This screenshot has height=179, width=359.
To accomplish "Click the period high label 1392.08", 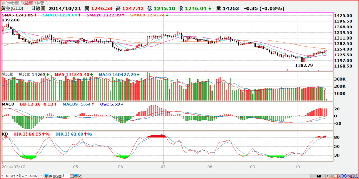I will (11, 20).
